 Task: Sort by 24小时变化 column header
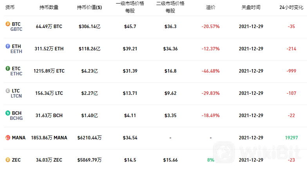[291, 7]
